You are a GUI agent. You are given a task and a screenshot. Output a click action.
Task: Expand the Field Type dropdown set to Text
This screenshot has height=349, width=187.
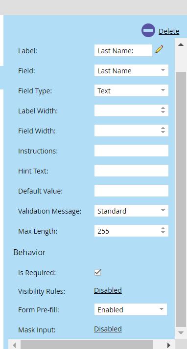[x=131, y=90]
